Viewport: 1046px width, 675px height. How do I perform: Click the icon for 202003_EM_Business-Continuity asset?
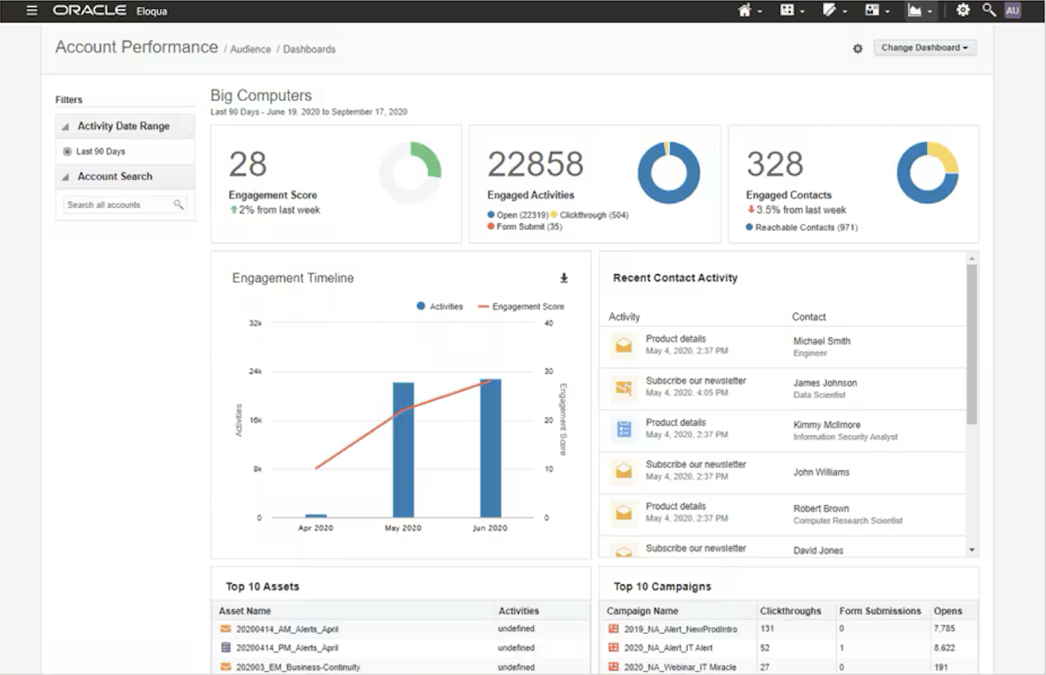pyautogui.click(x=226, y=666)
